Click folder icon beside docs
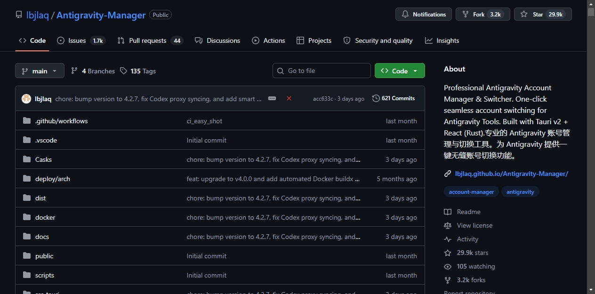Image resolution: width=595 pixels, height=294 pixels. tap(27, 237)
